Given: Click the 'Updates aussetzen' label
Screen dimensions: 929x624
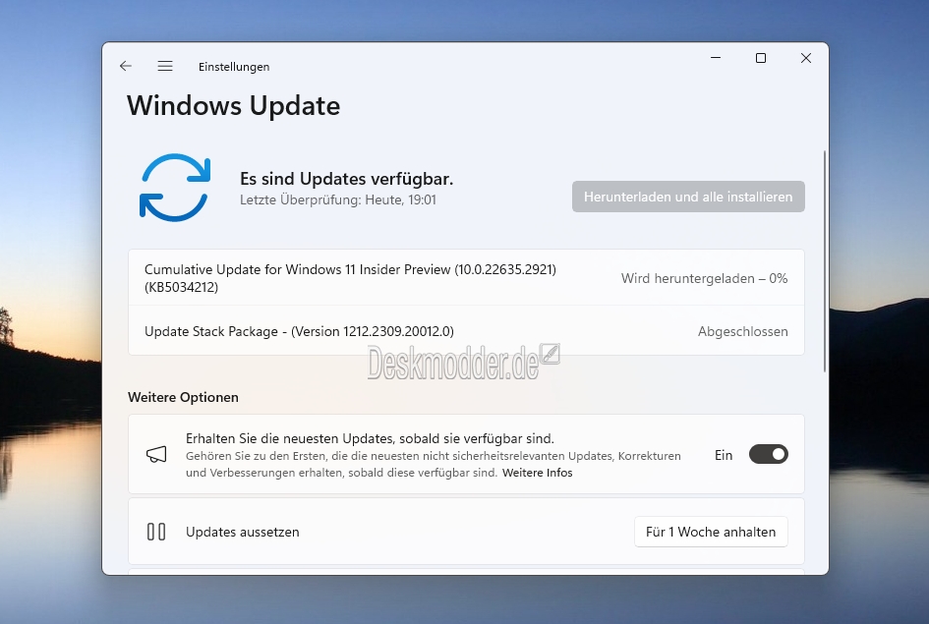Looking at the screenshot, I should tap(242, 532).
